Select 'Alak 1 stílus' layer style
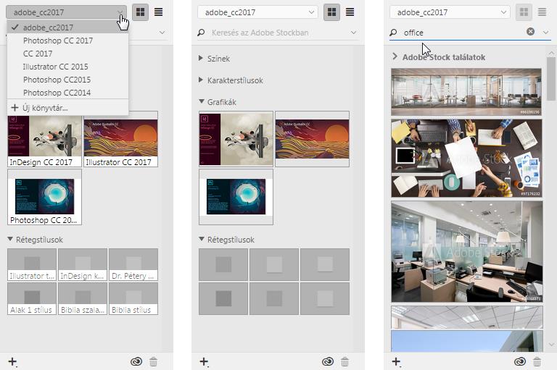Image resolution: width=557 pixels, height=370 pixels. click(x=32, y=299)
